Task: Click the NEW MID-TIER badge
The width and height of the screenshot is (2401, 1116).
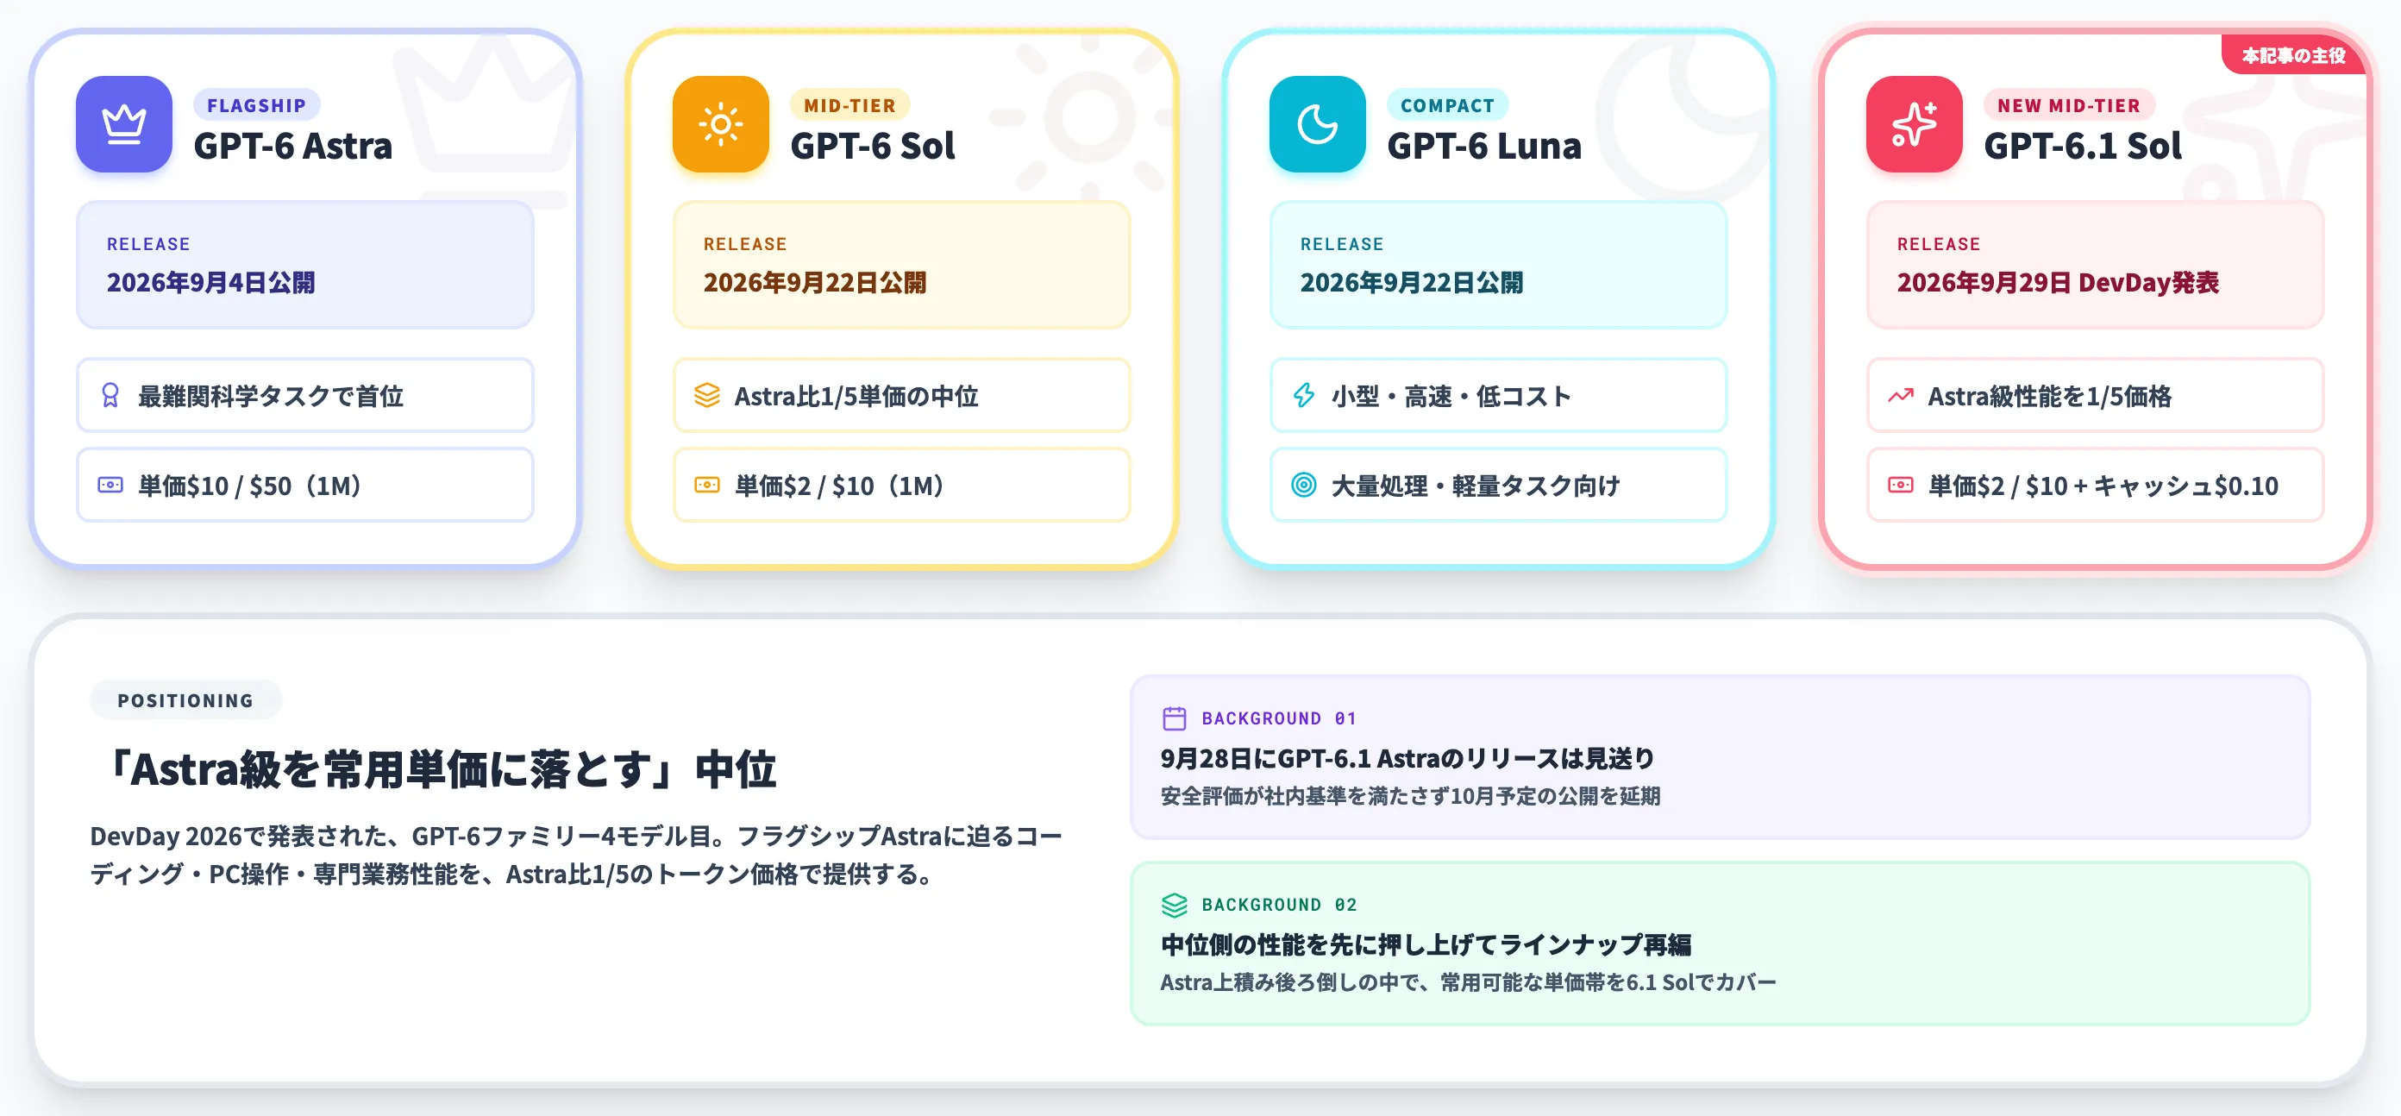Action: point(2068,105)
